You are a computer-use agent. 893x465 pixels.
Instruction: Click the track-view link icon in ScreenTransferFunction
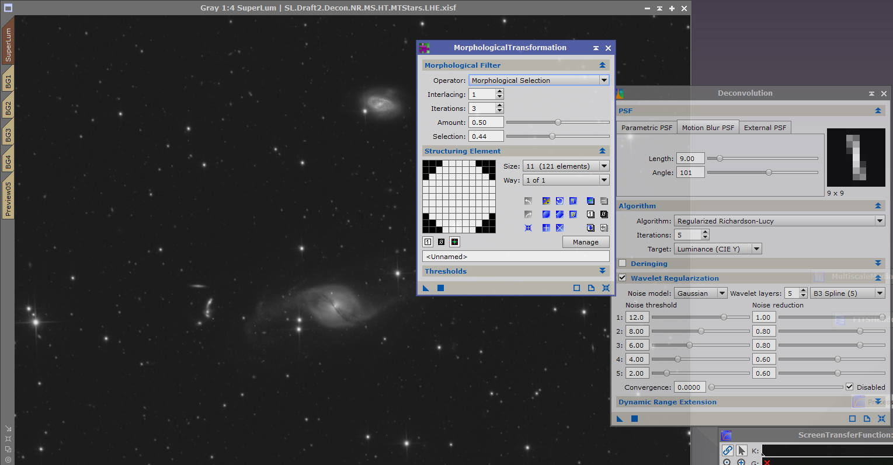point(727,450)
